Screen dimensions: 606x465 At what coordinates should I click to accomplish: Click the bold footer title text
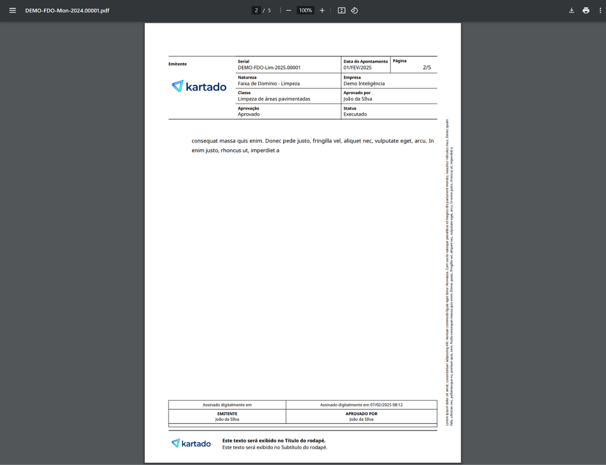[274, 440]
